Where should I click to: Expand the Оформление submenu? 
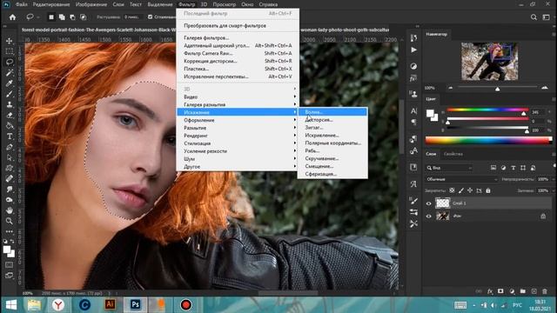[238, 120]
